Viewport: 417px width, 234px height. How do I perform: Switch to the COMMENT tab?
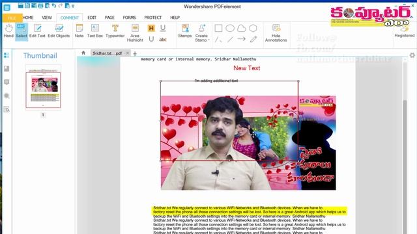tap(70, 18)
